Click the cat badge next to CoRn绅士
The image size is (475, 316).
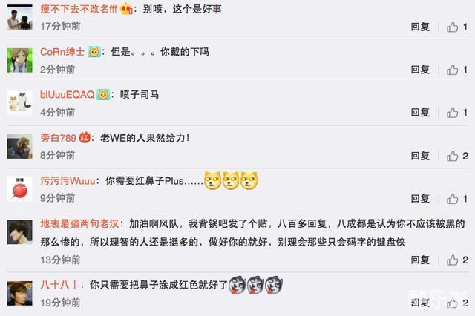point(94,52)
